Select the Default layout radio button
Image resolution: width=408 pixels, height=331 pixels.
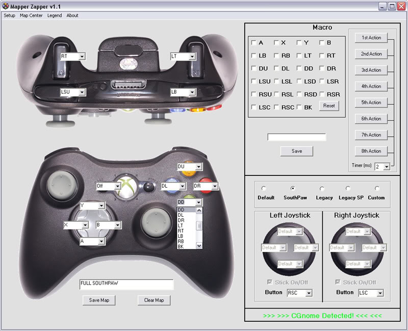264,188
